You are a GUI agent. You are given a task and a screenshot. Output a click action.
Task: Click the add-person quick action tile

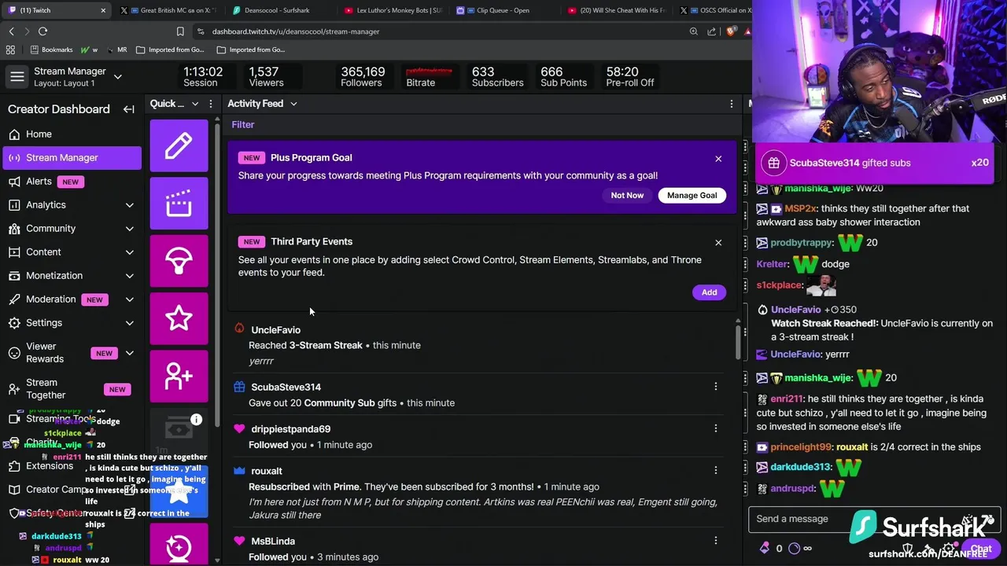point(179,376)
